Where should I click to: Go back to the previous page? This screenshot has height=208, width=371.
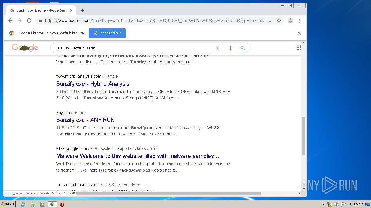pos(10,21)
